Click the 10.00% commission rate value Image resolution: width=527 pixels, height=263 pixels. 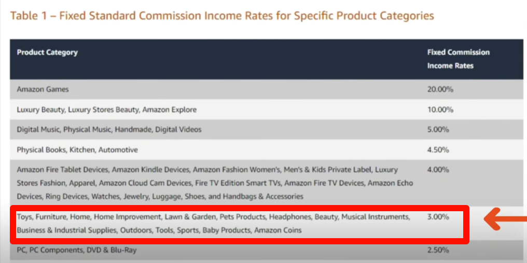point(440,110)
